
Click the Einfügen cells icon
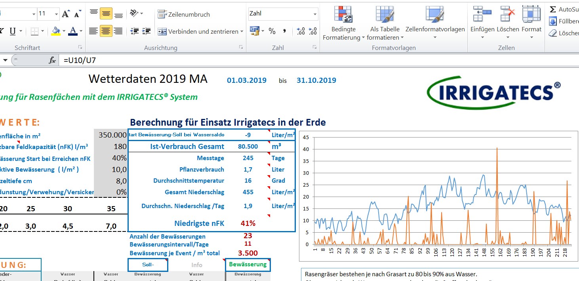pyautogui.click(x=482, y=14)
